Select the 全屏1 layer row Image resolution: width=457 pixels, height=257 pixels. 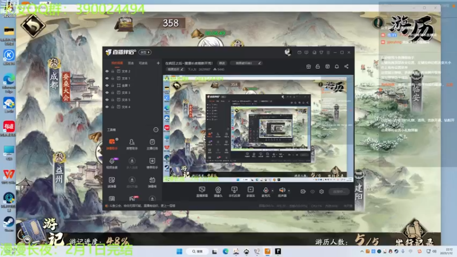132,85
